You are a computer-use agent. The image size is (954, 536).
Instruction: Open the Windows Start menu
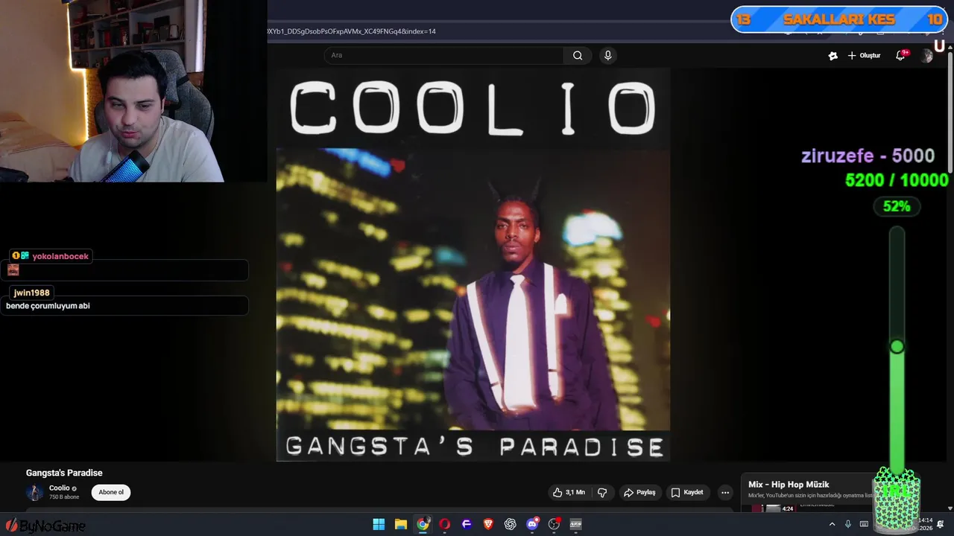pyautogui.click(x=379, y=524)
